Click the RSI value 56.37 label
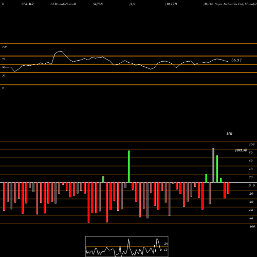 click(x=236, y=60)
